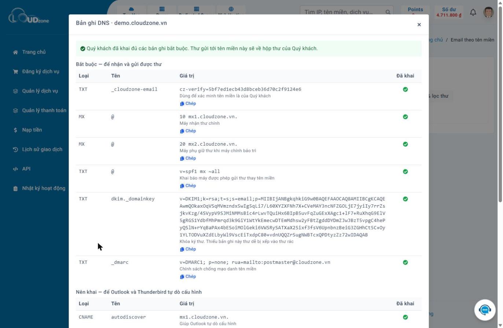Click the layers icon beside Quản lý dịch vụ
Viewport: 503px width, 328px height.
(x=15, y=91)
